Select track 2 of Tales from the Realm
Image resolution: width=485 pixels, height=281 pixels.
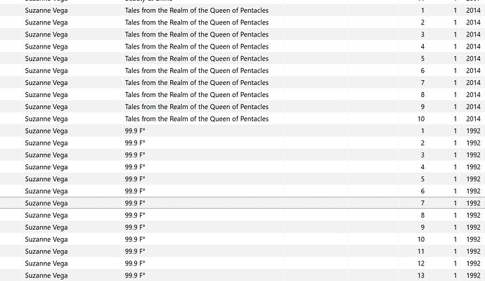(242, 22)
